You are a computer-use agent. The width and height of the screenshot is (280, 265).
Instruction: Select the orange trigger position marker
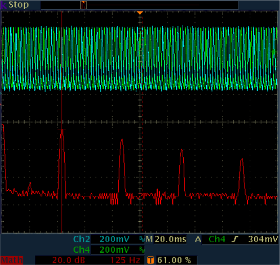tap(140, 13)
